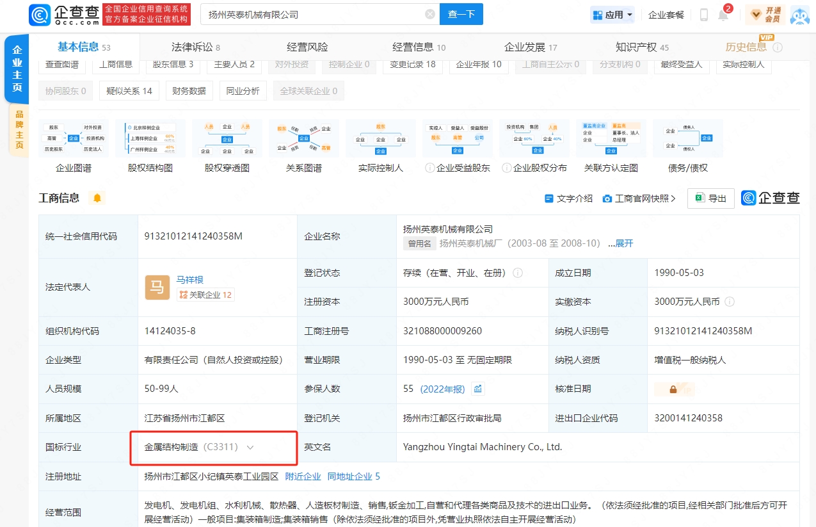Open the 历史信息 VIP tab

tap(746, 47)
